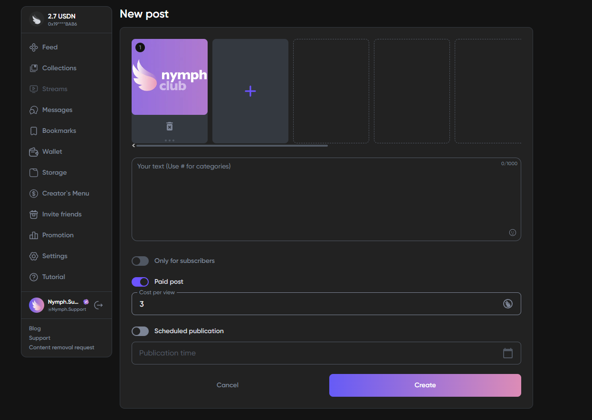The width and height of the screenshot is (592, 420).
Task: Enable the Only for subscribers toggle
Action: click(x=140, y=261)
